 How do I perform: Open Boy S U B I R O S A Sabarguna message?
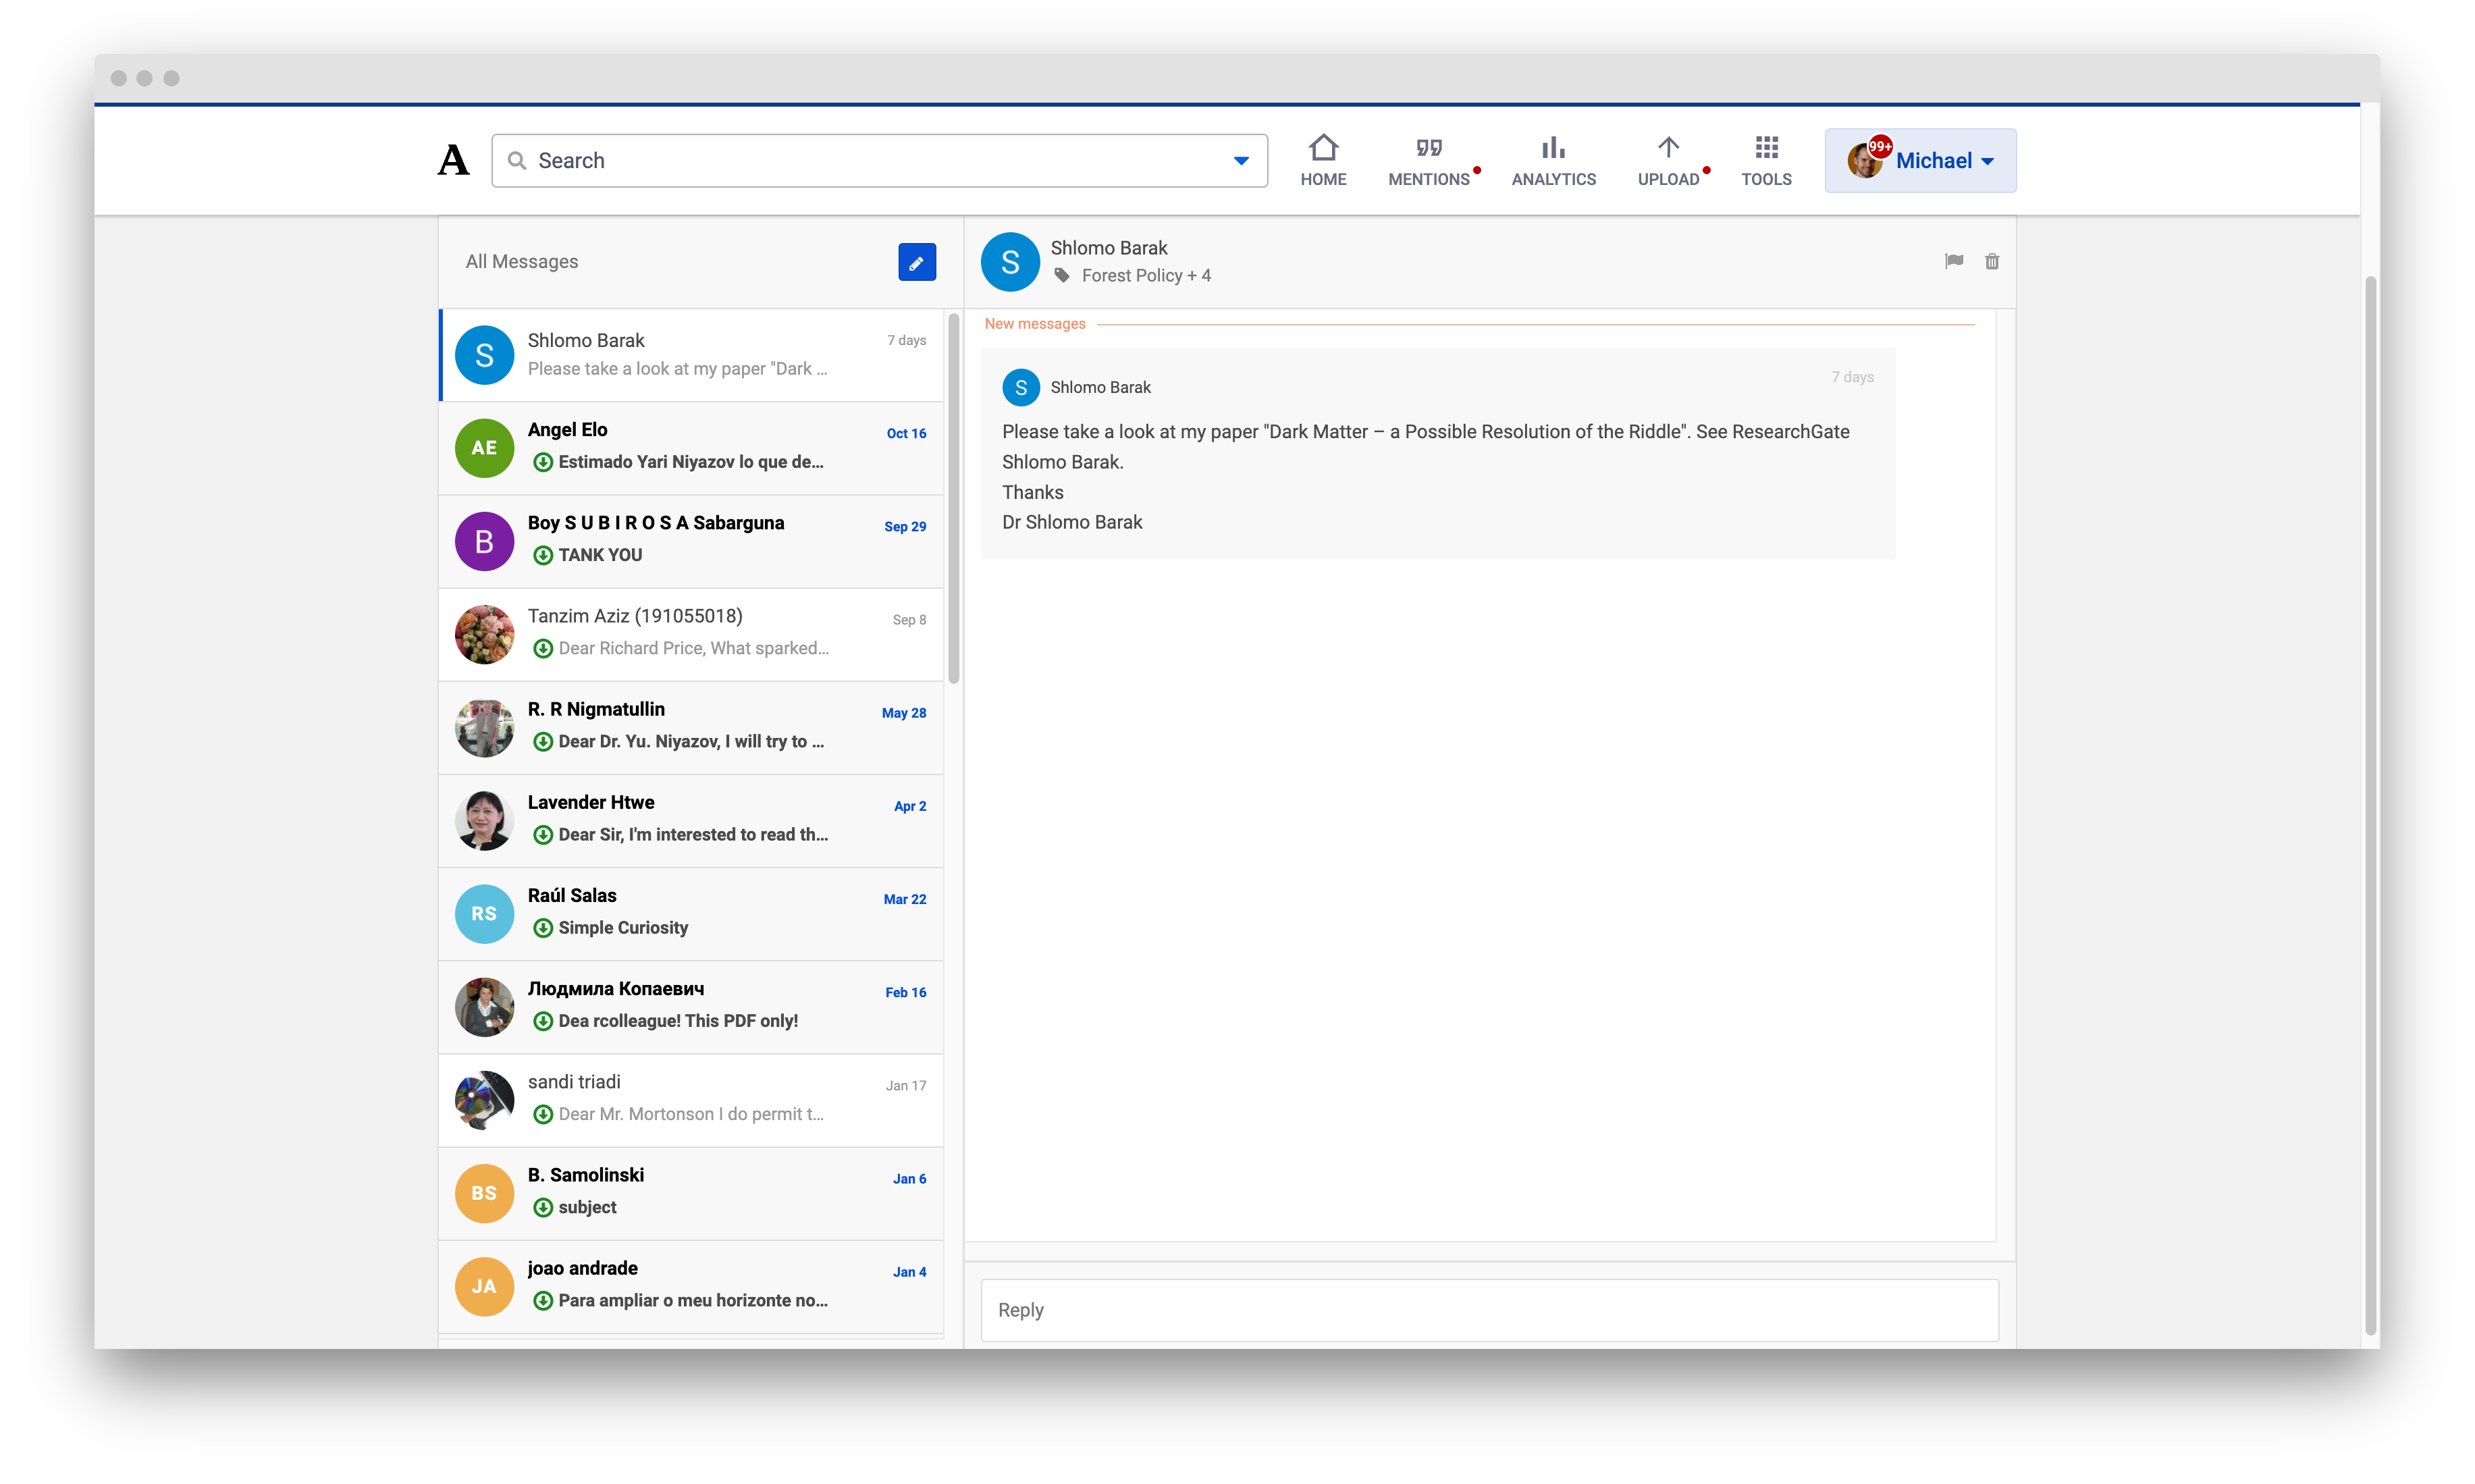pyautogui.click(x=691, y=541)
